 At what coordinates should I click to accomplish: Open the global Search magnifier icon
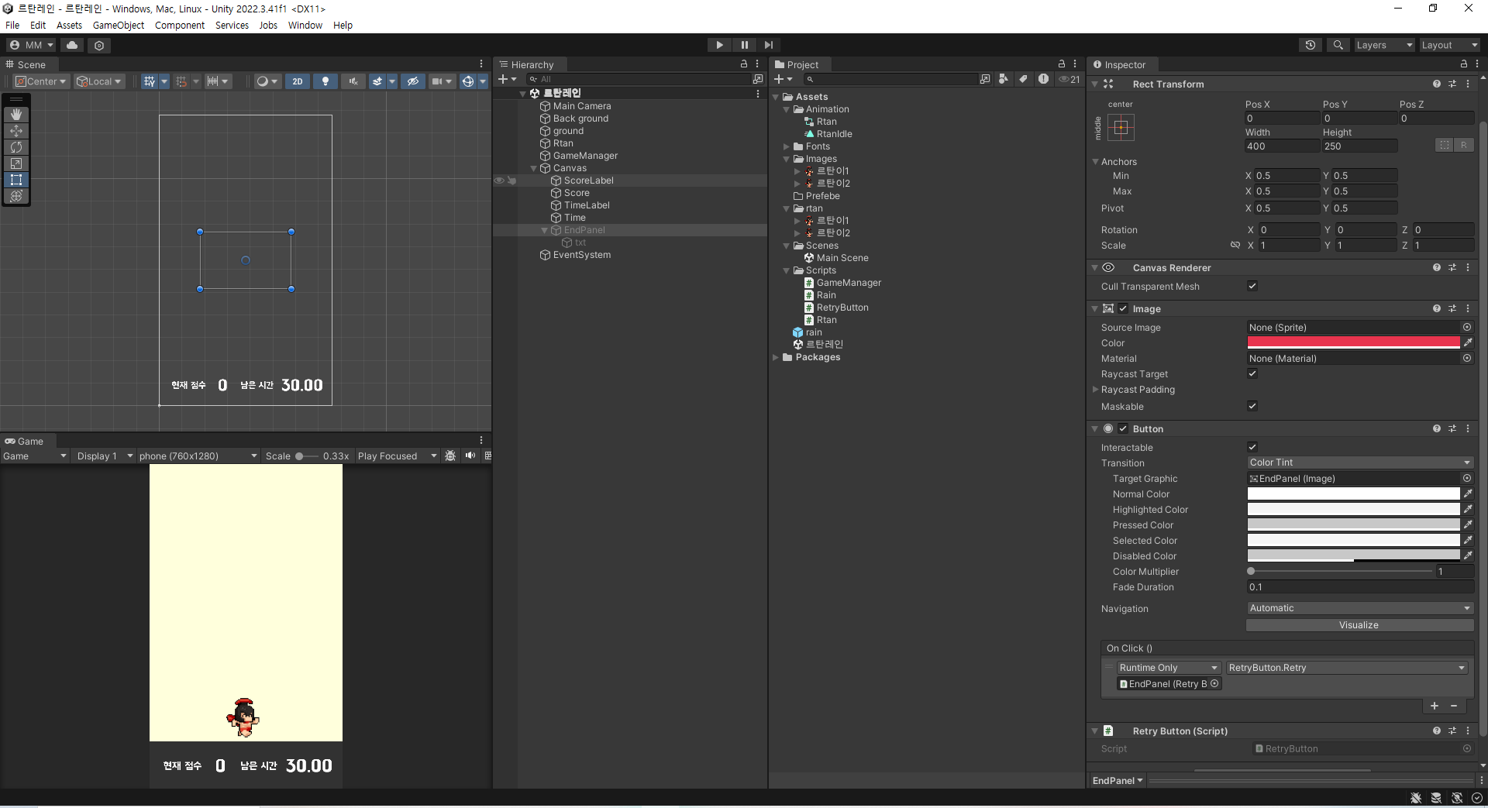1338,45
